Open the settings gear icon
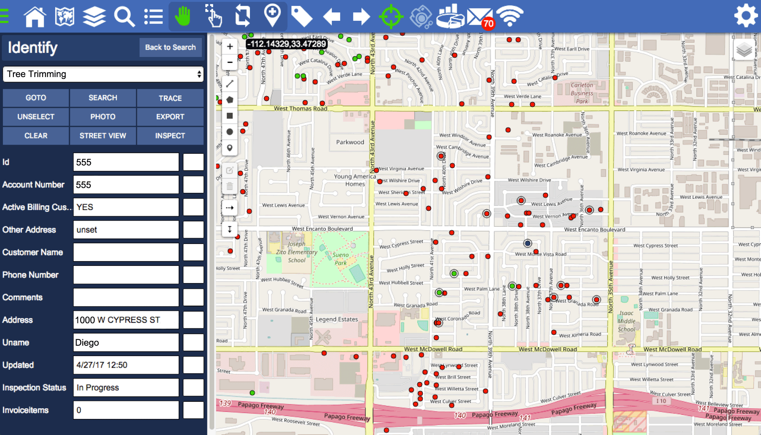 click(x=746, y=16)
